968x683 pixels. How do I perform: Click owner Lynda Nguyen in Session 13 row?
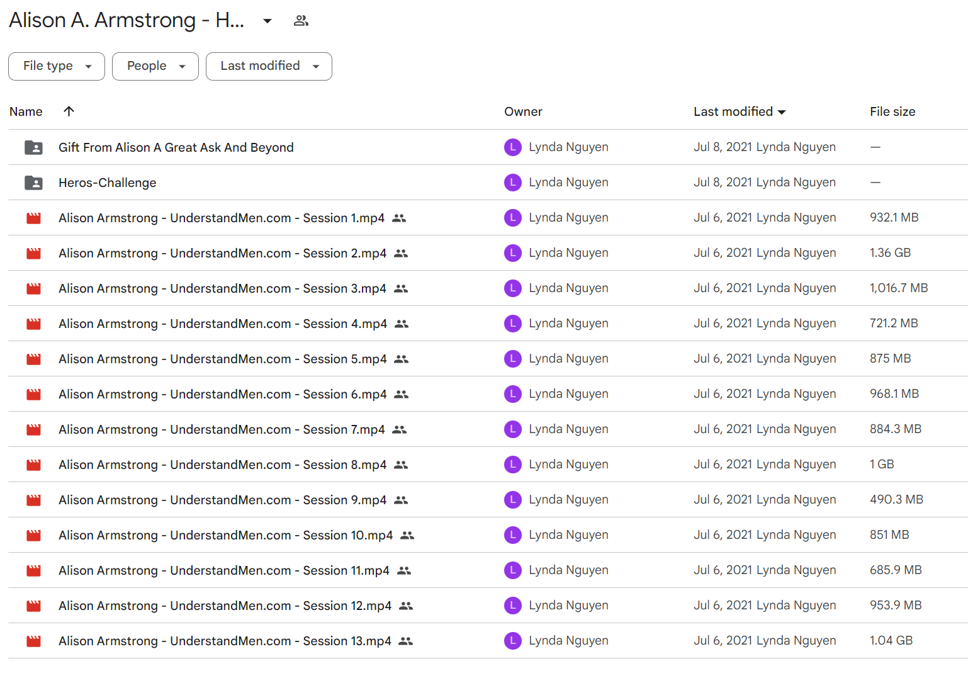pyautogui.click(x=568, y=641)
